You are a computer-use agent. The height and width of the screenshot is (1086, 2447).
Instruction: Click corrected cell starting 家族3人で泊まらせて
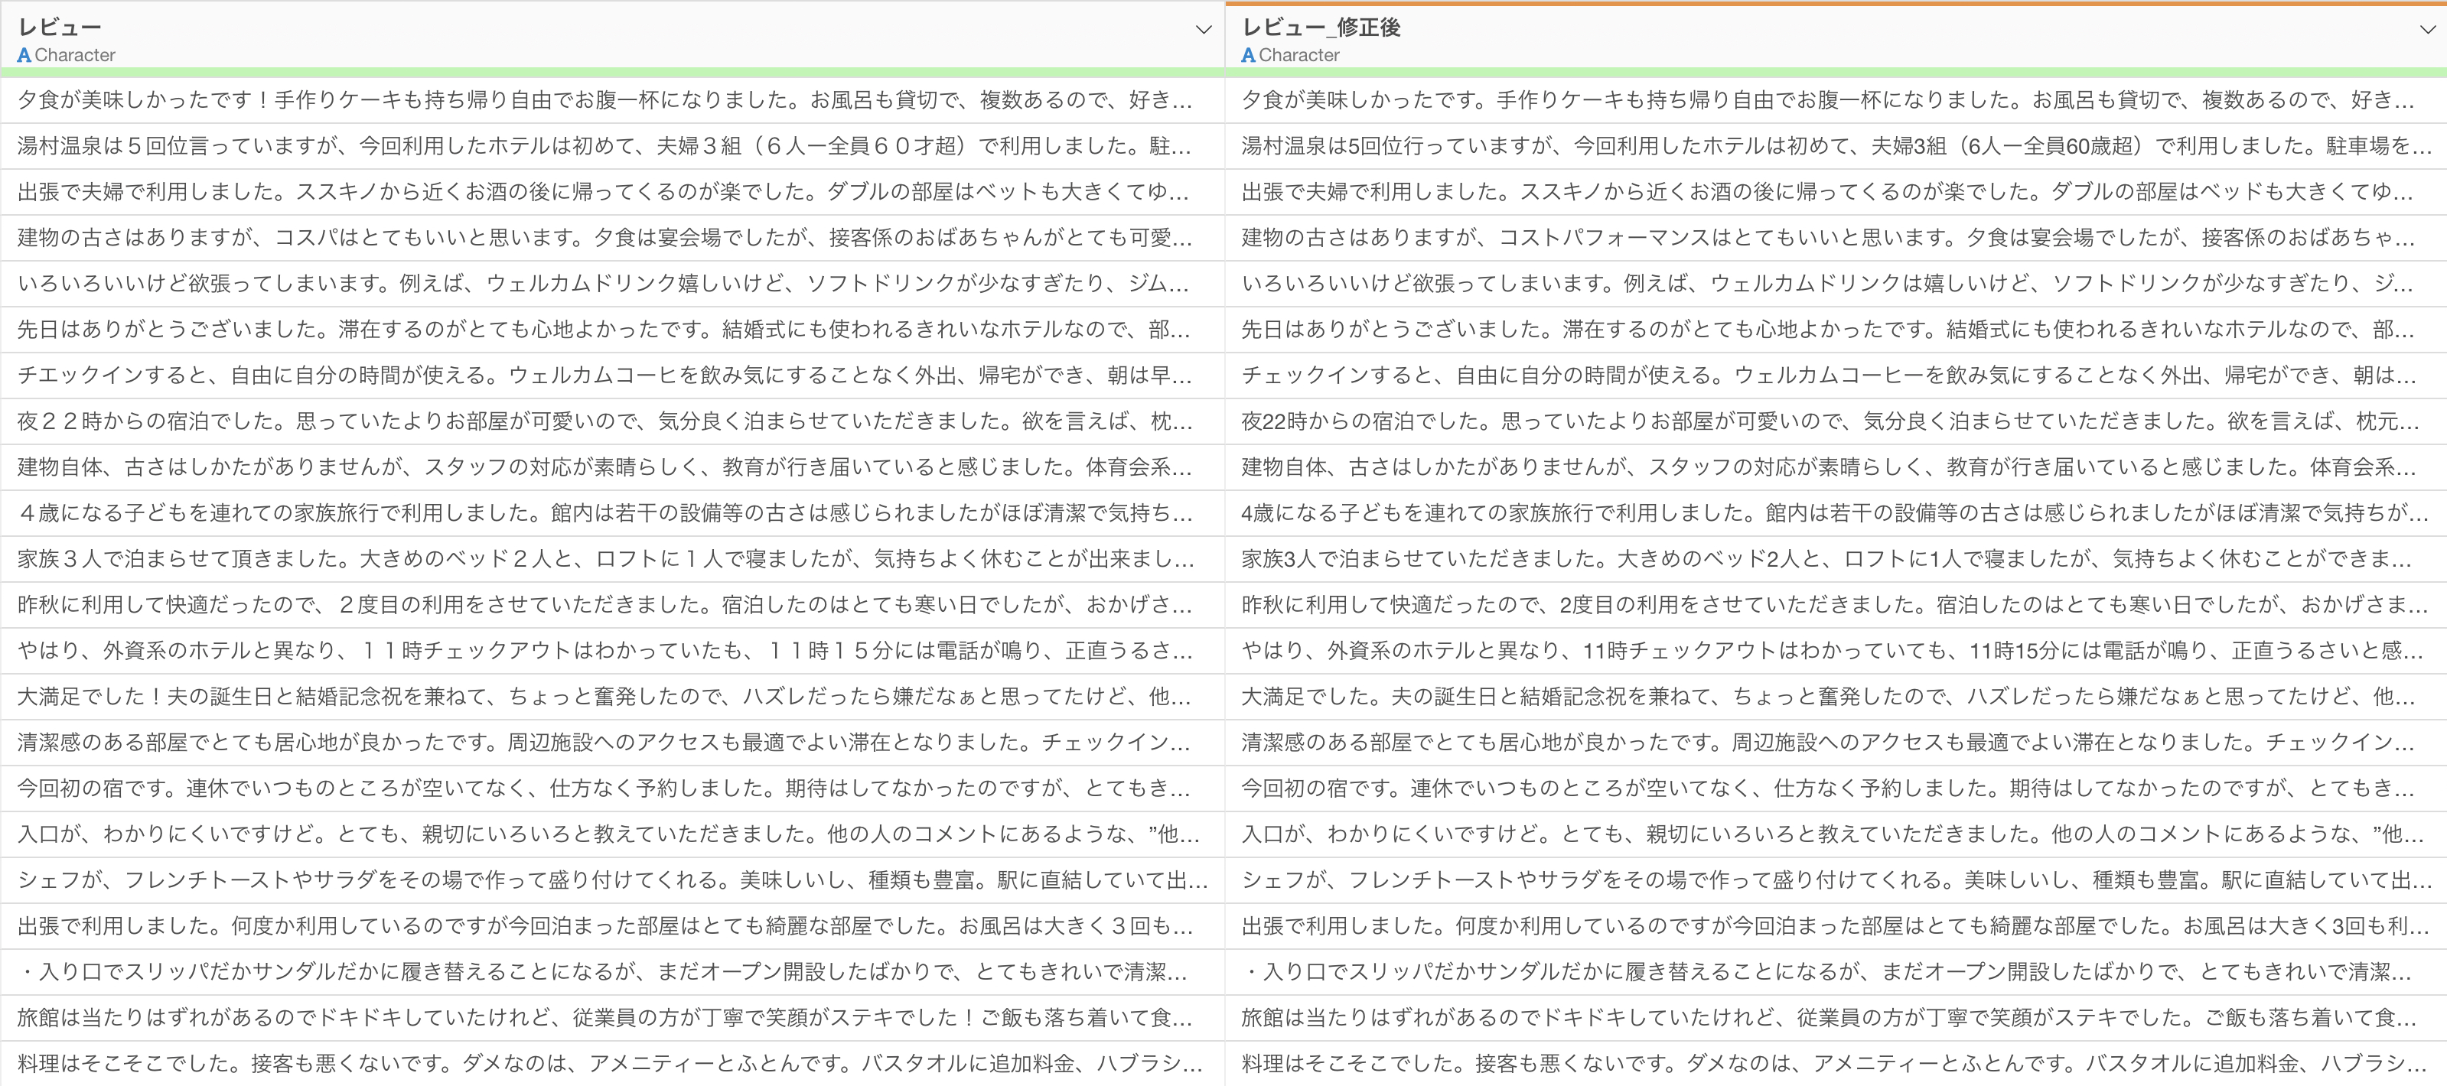pyautogui.click(x=1833, y=558)
